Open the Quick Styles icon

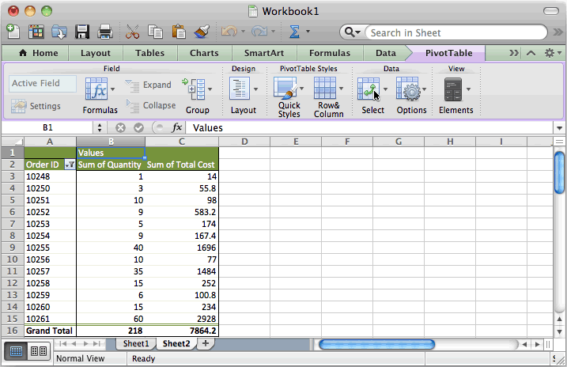[285, 88]
